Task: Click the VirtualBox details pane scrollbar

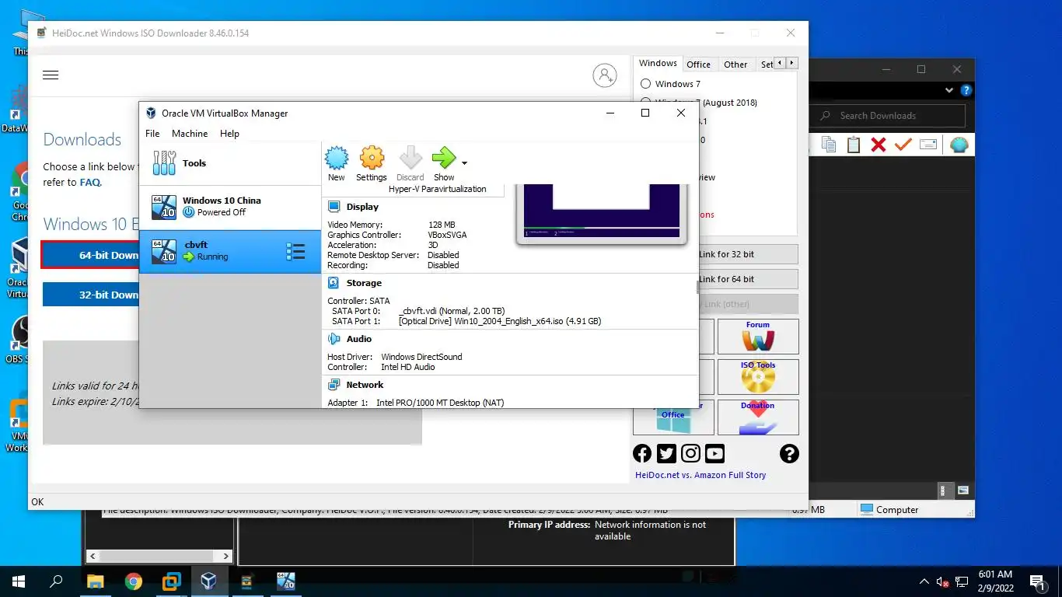Action: (697, 288)
